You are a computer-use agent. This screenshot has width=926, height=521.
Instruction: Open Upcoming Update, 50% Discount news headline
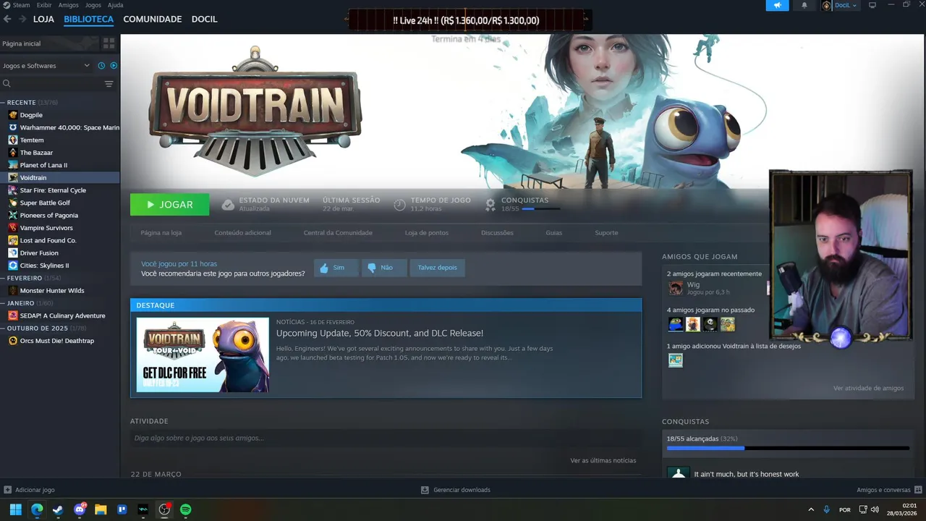380,334
